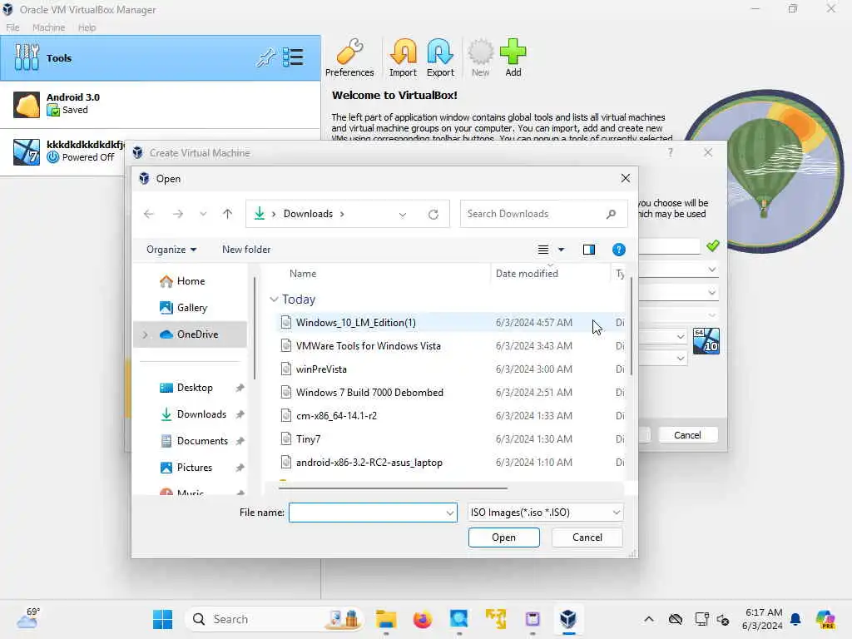Screen dimensions: 852x639
Task: Select Windows 7 Build 7000 Debombed file
Action: (x=450, y=393)
